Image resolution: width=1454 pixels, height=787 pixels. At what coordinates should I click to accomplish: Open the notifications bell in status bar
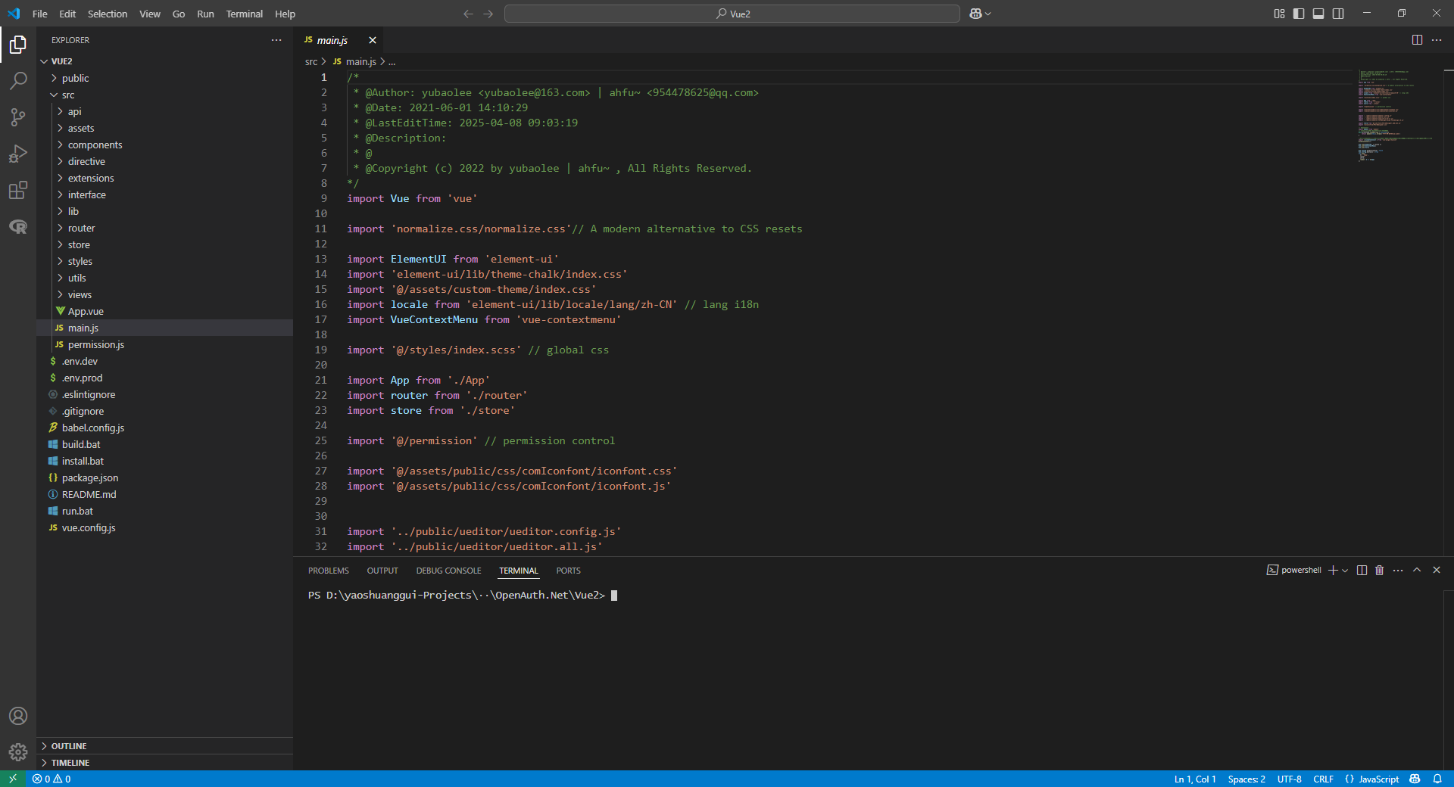point(1437,779)
